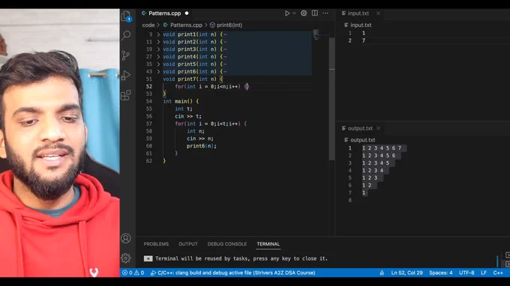This screenshot has width=510, height=286.
Task: Click line 52 for loop code
Action: point(211,87)
